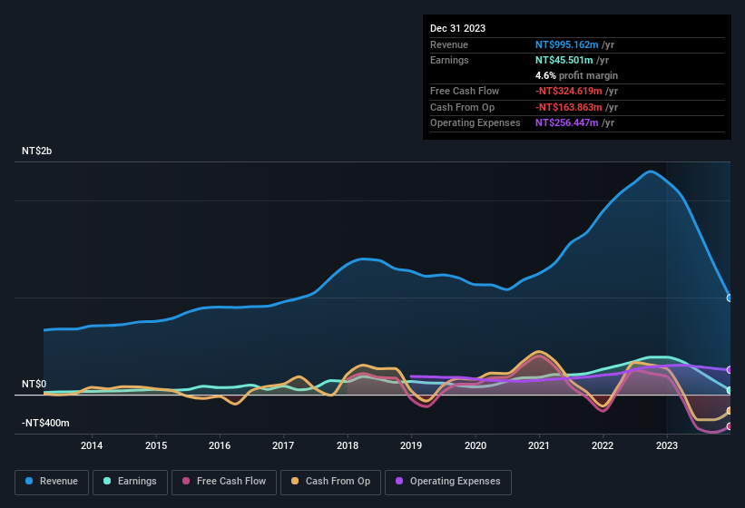Click the Revenue label in tooltip
The height and width of the screenshot is (508, 745).
click(x=449, y=44)
